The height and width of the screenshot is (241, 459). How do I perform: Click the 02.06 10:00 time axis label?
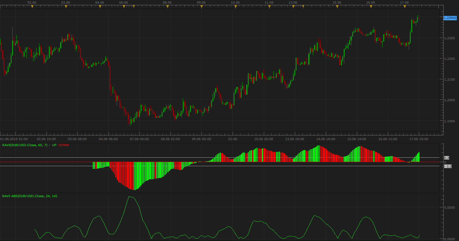46,139
